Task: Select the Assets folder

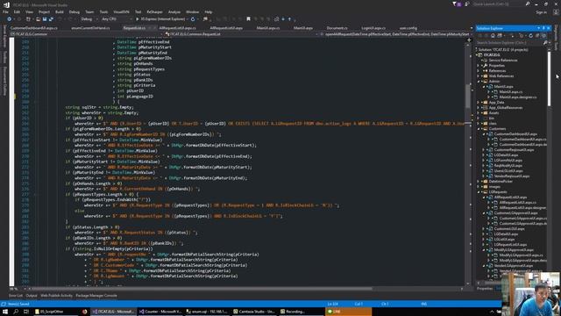Action: (494, 113)
